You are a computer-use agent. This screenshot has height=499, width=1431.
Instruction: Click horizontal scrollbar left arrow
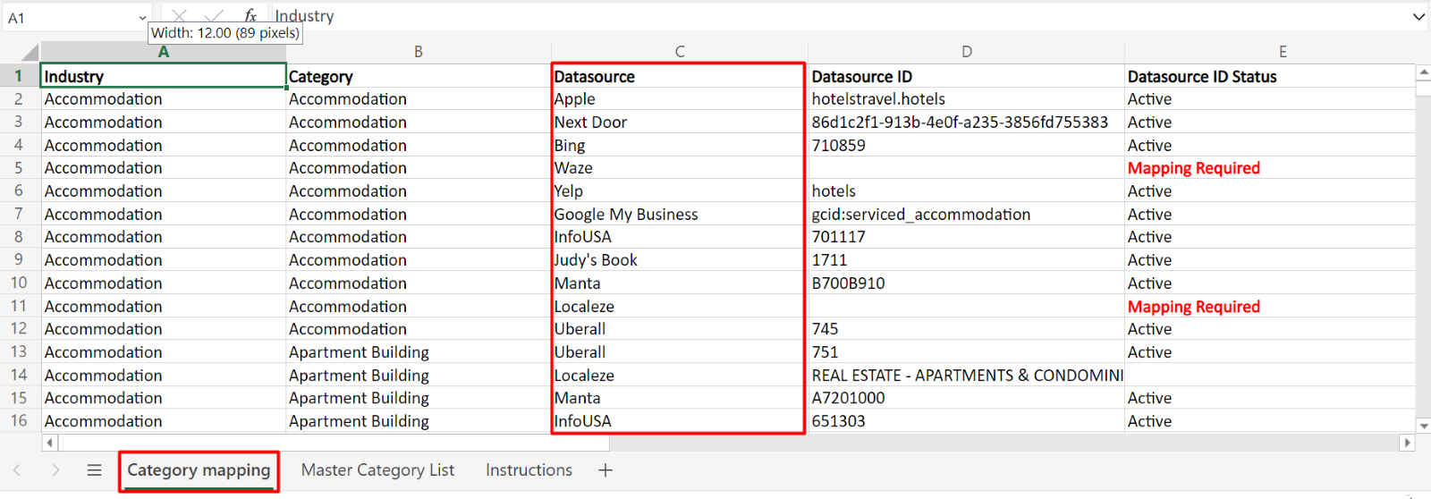[x=49, y=443]
